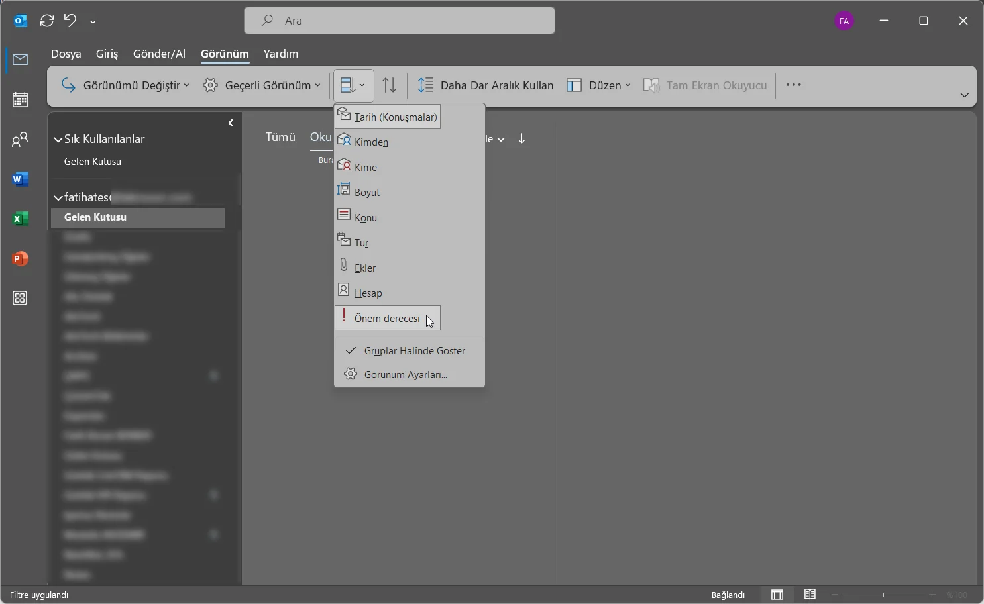The image size is (984, 604).
Task: Launch Excel from the sidebar
Action: click(21, 219)
